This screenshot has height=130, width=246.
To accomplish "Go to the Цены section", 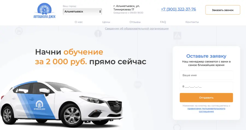I will (x=106, y=22).
